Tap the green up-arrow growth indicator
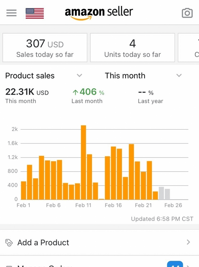Image resolution: width=199 pixels, height=267 pixels. click(75, 92)
